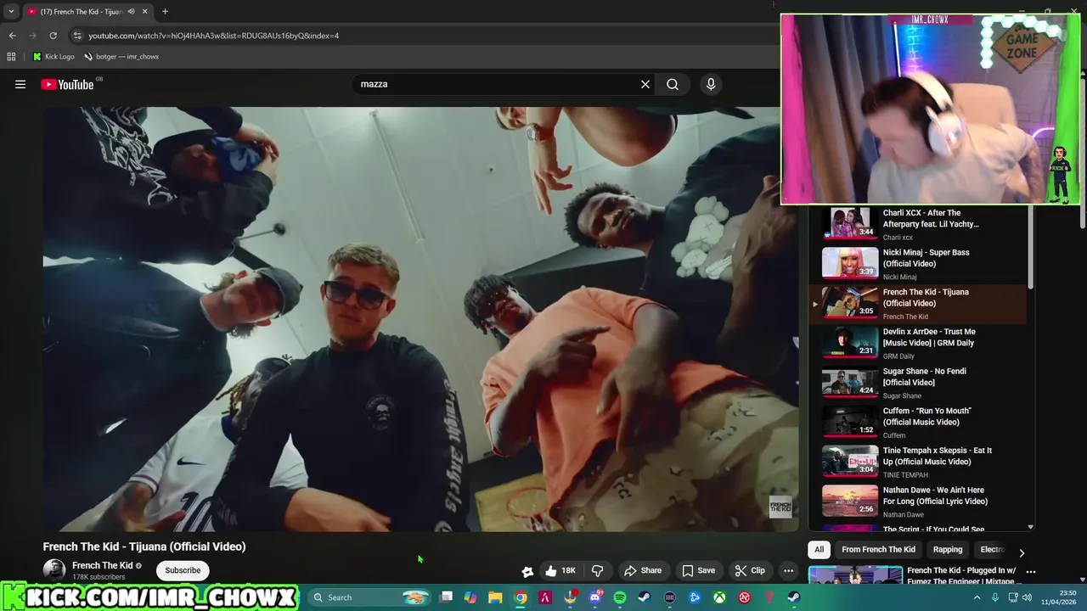Click the playlist panel scrollbar
The width and height of the screenshot is (1087, 611).
tap(1031, 248)
